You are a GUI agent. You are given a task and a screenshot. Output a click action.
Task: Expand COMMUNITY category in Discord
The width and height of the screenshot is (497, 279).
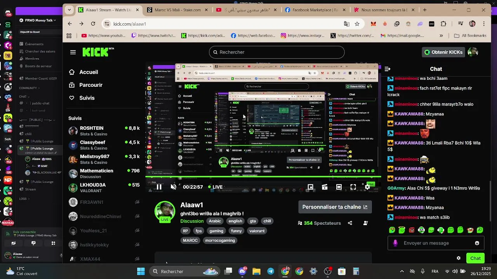pos(29,88)
